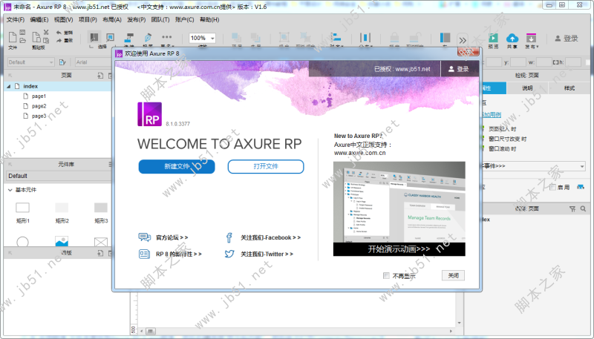Viewport: 594px width, 339px height.
Task: Click the search icon in outline panel
Action: [583, 209]
